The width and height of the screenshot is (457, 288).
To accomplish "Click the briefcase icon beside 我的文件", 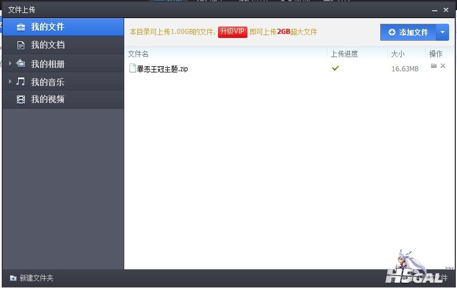I will click(21, 27).
